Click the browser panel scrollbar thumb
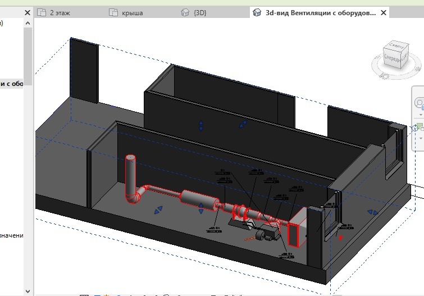Image resolution: width=424 pixels, height=296 pixels. [28, 56]
